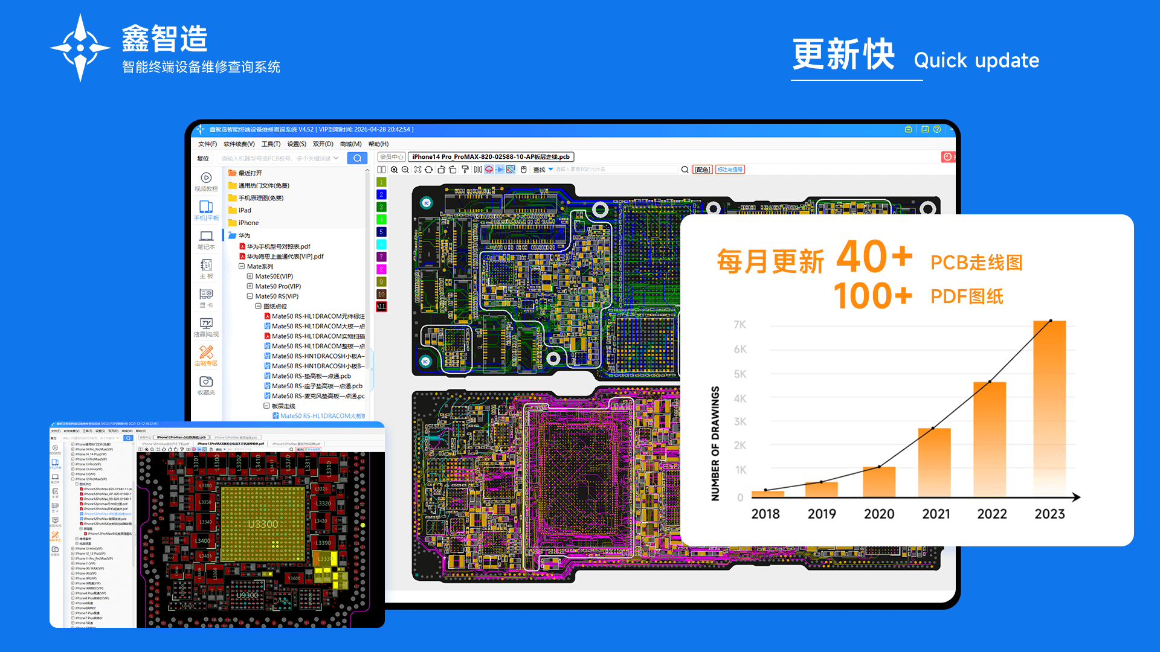This screenshot has width=1160, height=652.
Task: Open the 查找 search type dropdown arrow
Action: (x=550, y=169)
